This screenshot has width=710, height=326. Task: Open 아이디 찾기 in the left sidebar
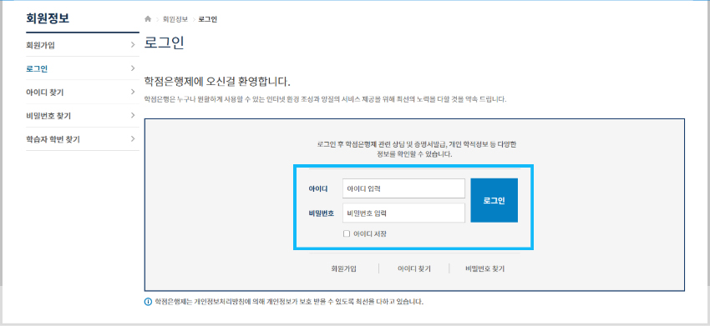(83, 93)
